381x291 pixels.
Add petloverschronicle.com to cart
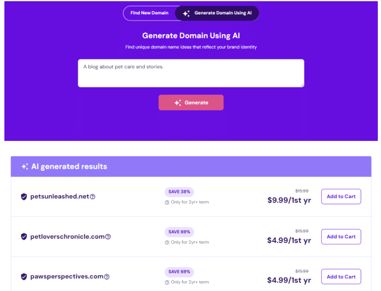[341, 237]
